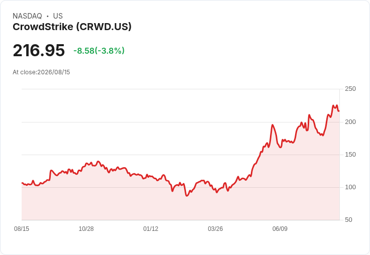Click the 03/26 date axis label
The height and width of the screenshot is (255, 370).
pyautogui.click(x=215, y=228)
